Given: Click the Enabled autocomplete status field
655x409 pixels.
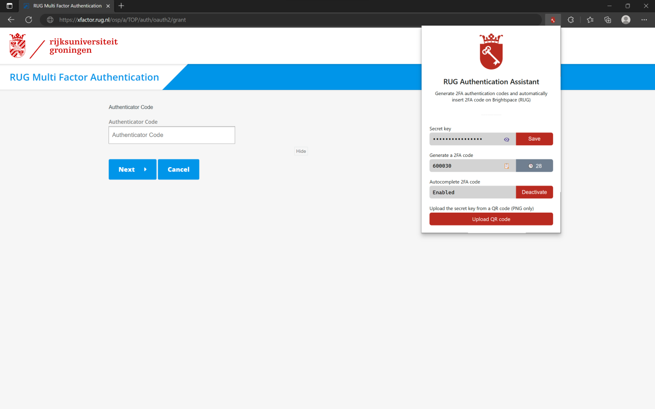Looking at the screenshot, I should (472, 192).
